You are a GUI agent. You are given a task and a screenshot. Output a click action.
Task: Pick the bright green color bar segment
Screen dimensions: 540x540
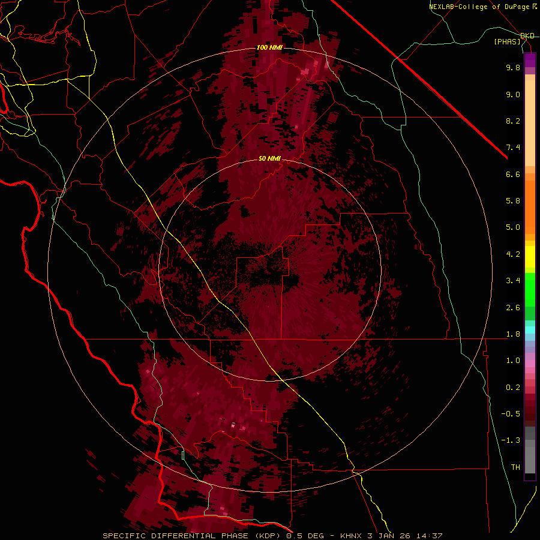point(530,289)
